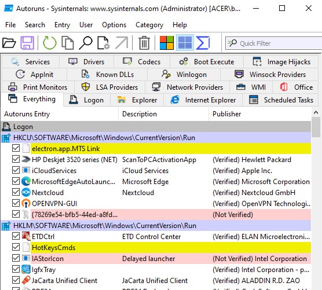This screenshot has width=322, height=290.
Task: Switch to the Known DLLs tab
Action: (107, 75)
